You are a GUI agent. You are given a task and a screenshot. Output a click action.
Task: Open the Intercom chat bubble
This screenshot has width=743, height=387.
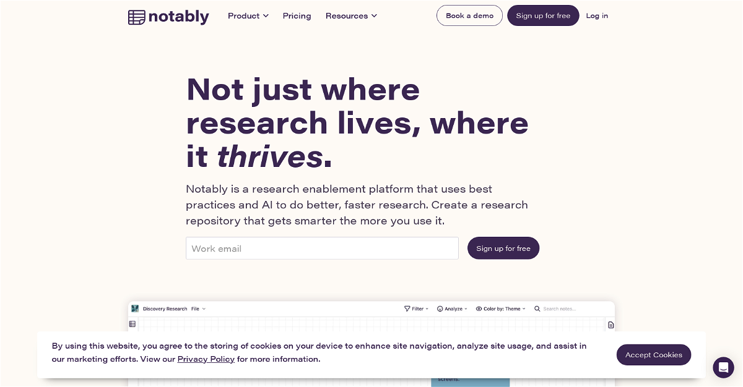[x=723, y=367]
